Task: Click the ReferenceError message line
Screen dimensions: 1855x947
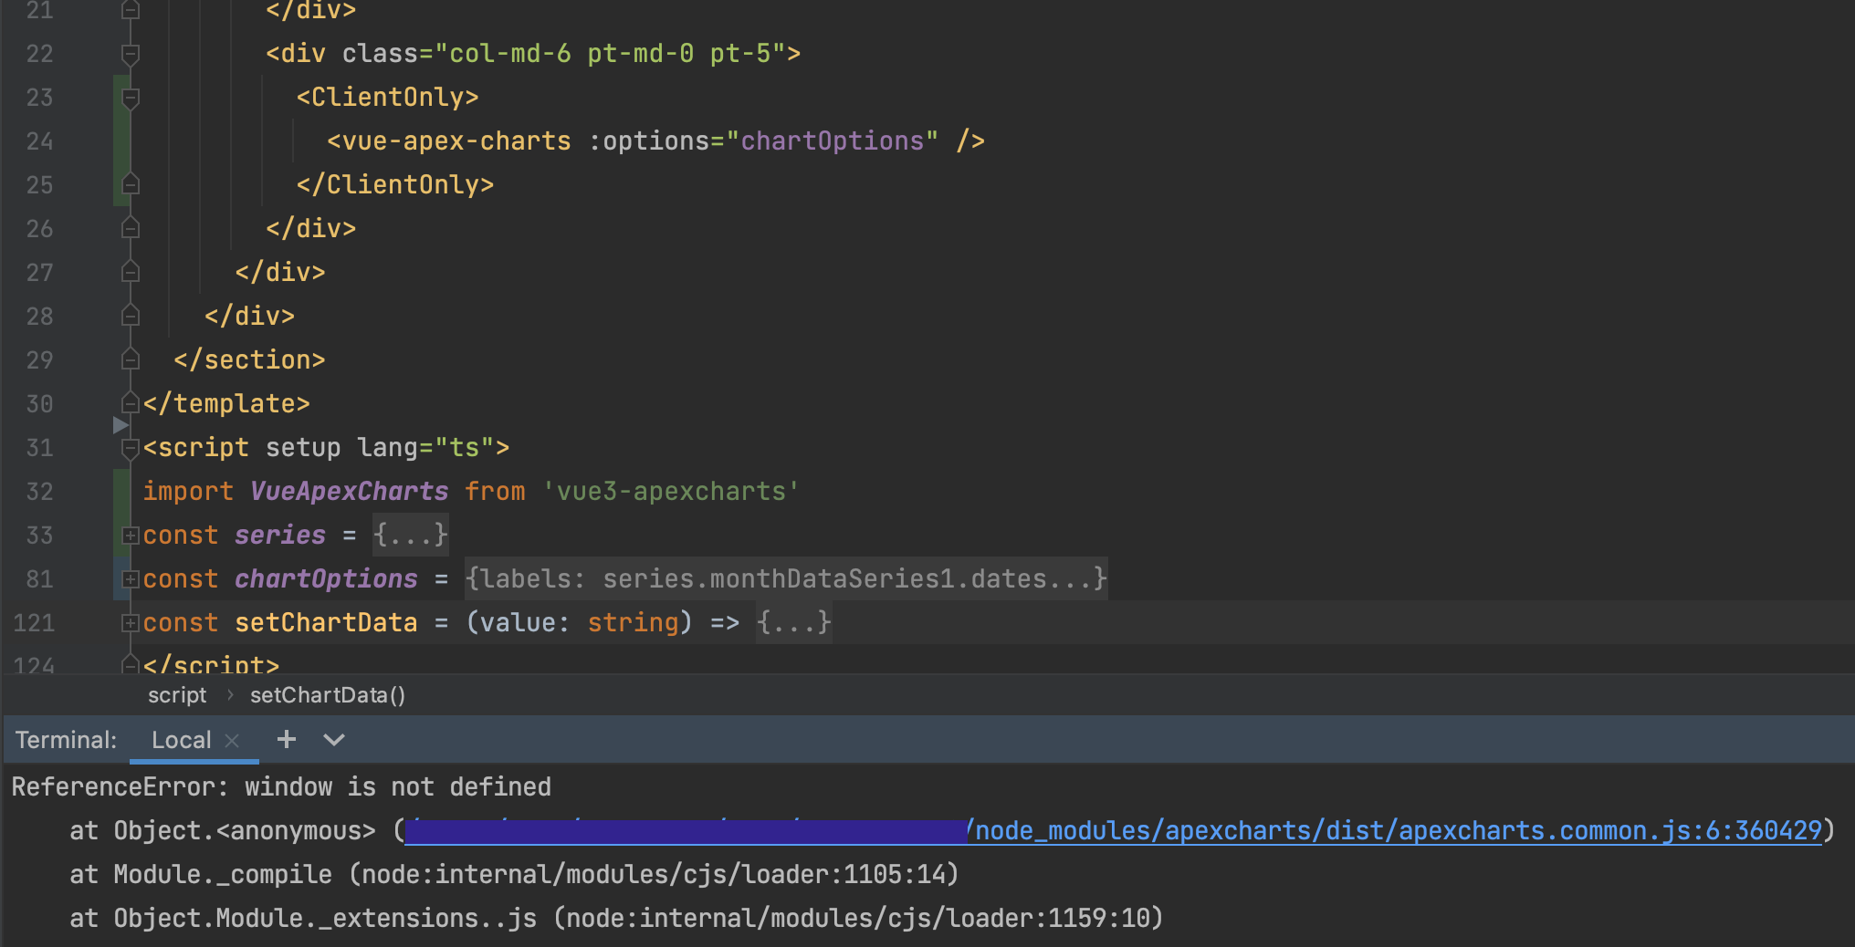Action: 281,786
